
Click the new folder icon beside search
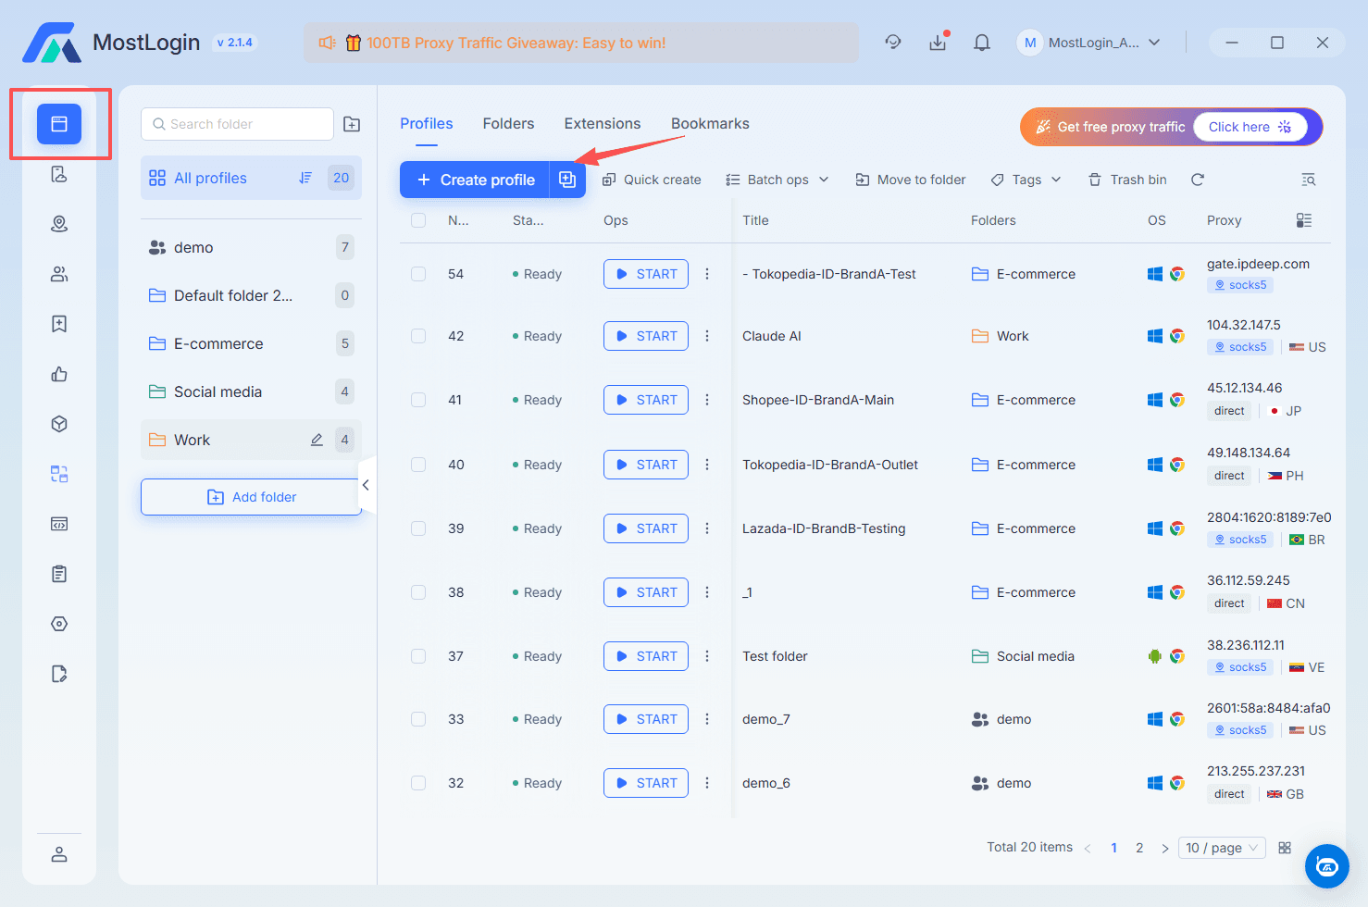(x=352, y=124)
